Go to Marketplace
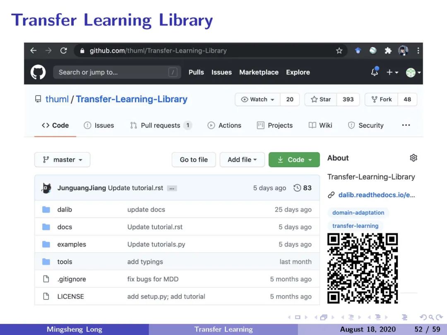 click(x=259, y=72)
